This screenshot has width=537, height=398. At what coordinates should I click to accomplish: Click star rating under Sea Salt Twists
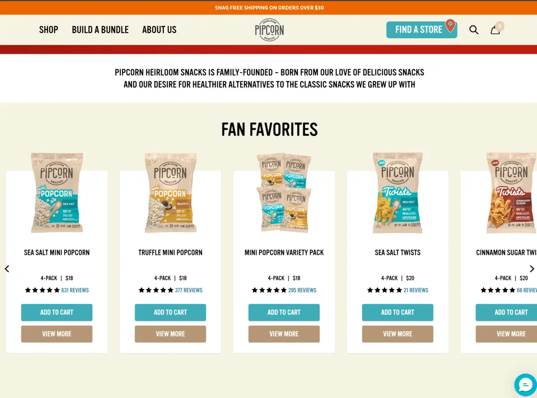(x=384, y=290)
